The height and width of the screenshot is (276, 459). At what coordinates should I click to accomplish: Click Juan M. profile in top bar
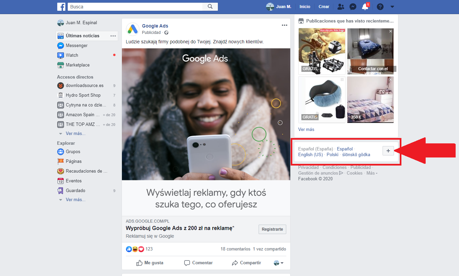click(278, 7)
